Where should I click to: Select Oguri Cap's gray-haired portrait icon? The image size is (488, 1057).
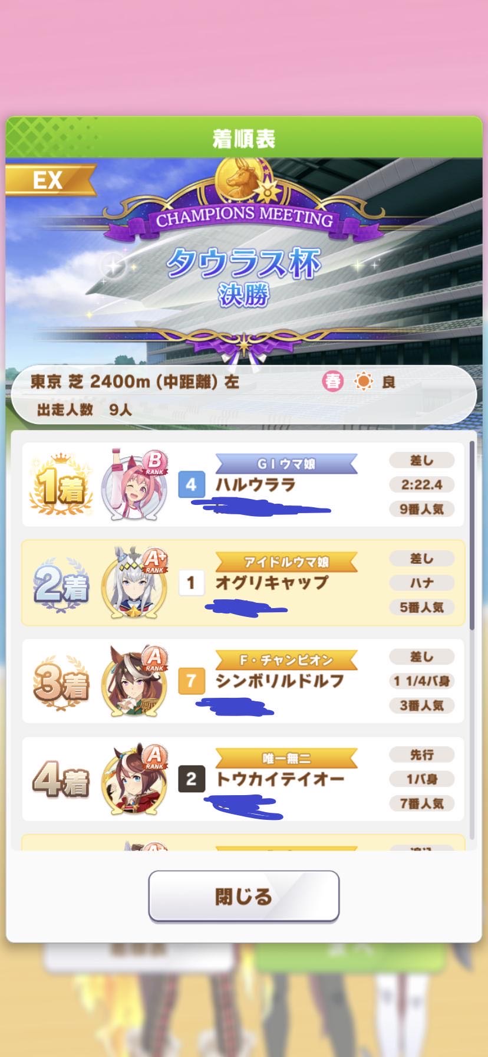134,583
